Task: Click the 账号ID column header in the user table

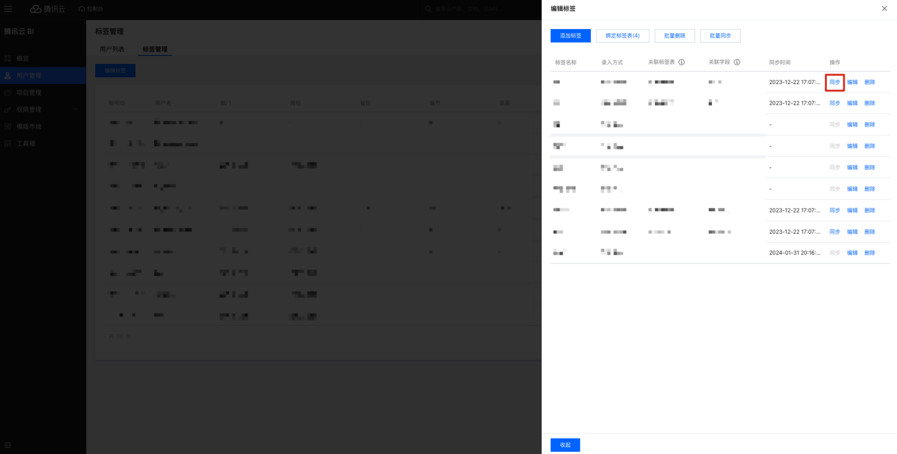Action: coord(117,103)
